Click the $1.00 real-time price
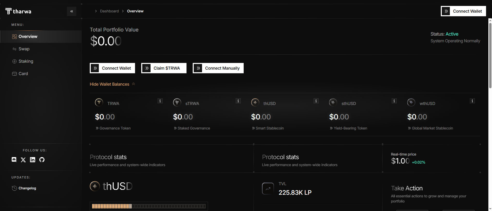This screenshot has width=492, height=211. coord(400,161)
